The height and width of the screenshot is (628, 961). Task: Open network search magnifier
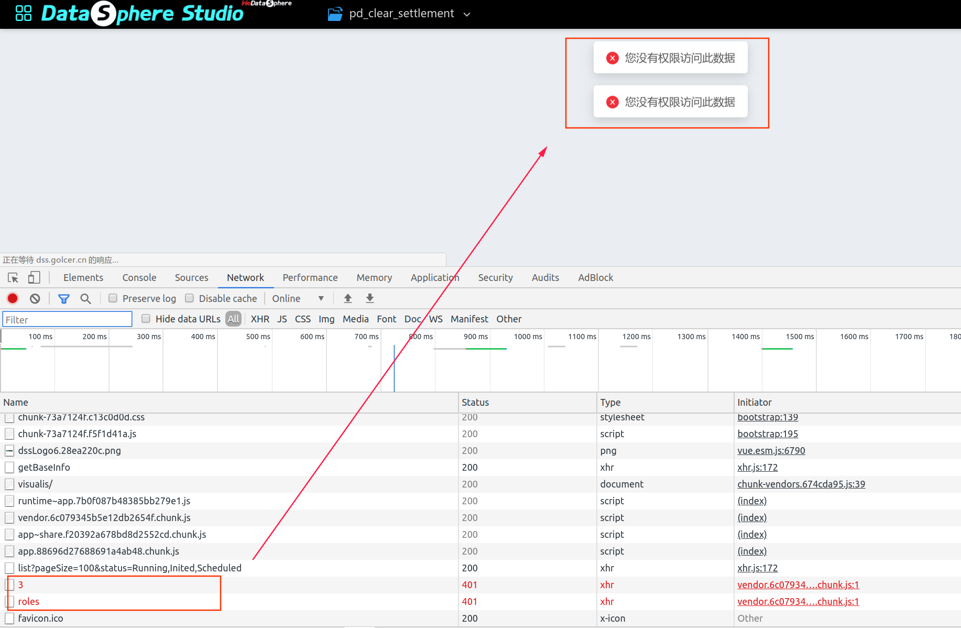85,299
